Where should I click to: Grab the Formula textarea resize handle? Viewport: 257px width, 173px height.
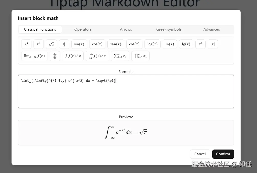tap(233, 107)
